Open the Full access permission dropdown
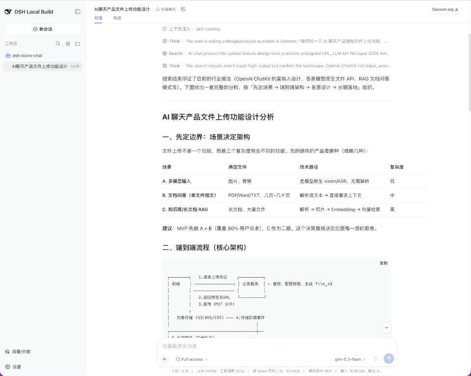Viewport: 471px width, 376px height. [x=192, y=359]
